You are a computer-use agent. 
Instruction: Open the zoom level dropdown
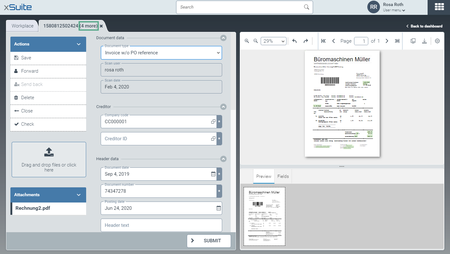tap(273, 41)
